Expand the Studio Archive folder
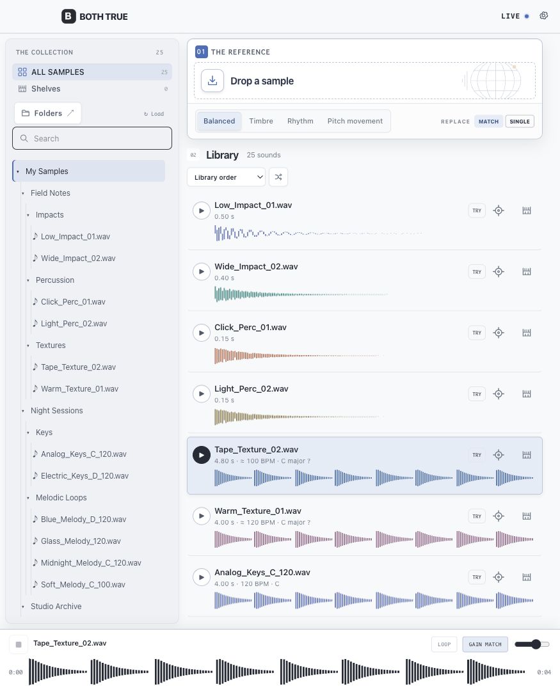The width and height of the screenshot is (560, 691). pos(23,607)
